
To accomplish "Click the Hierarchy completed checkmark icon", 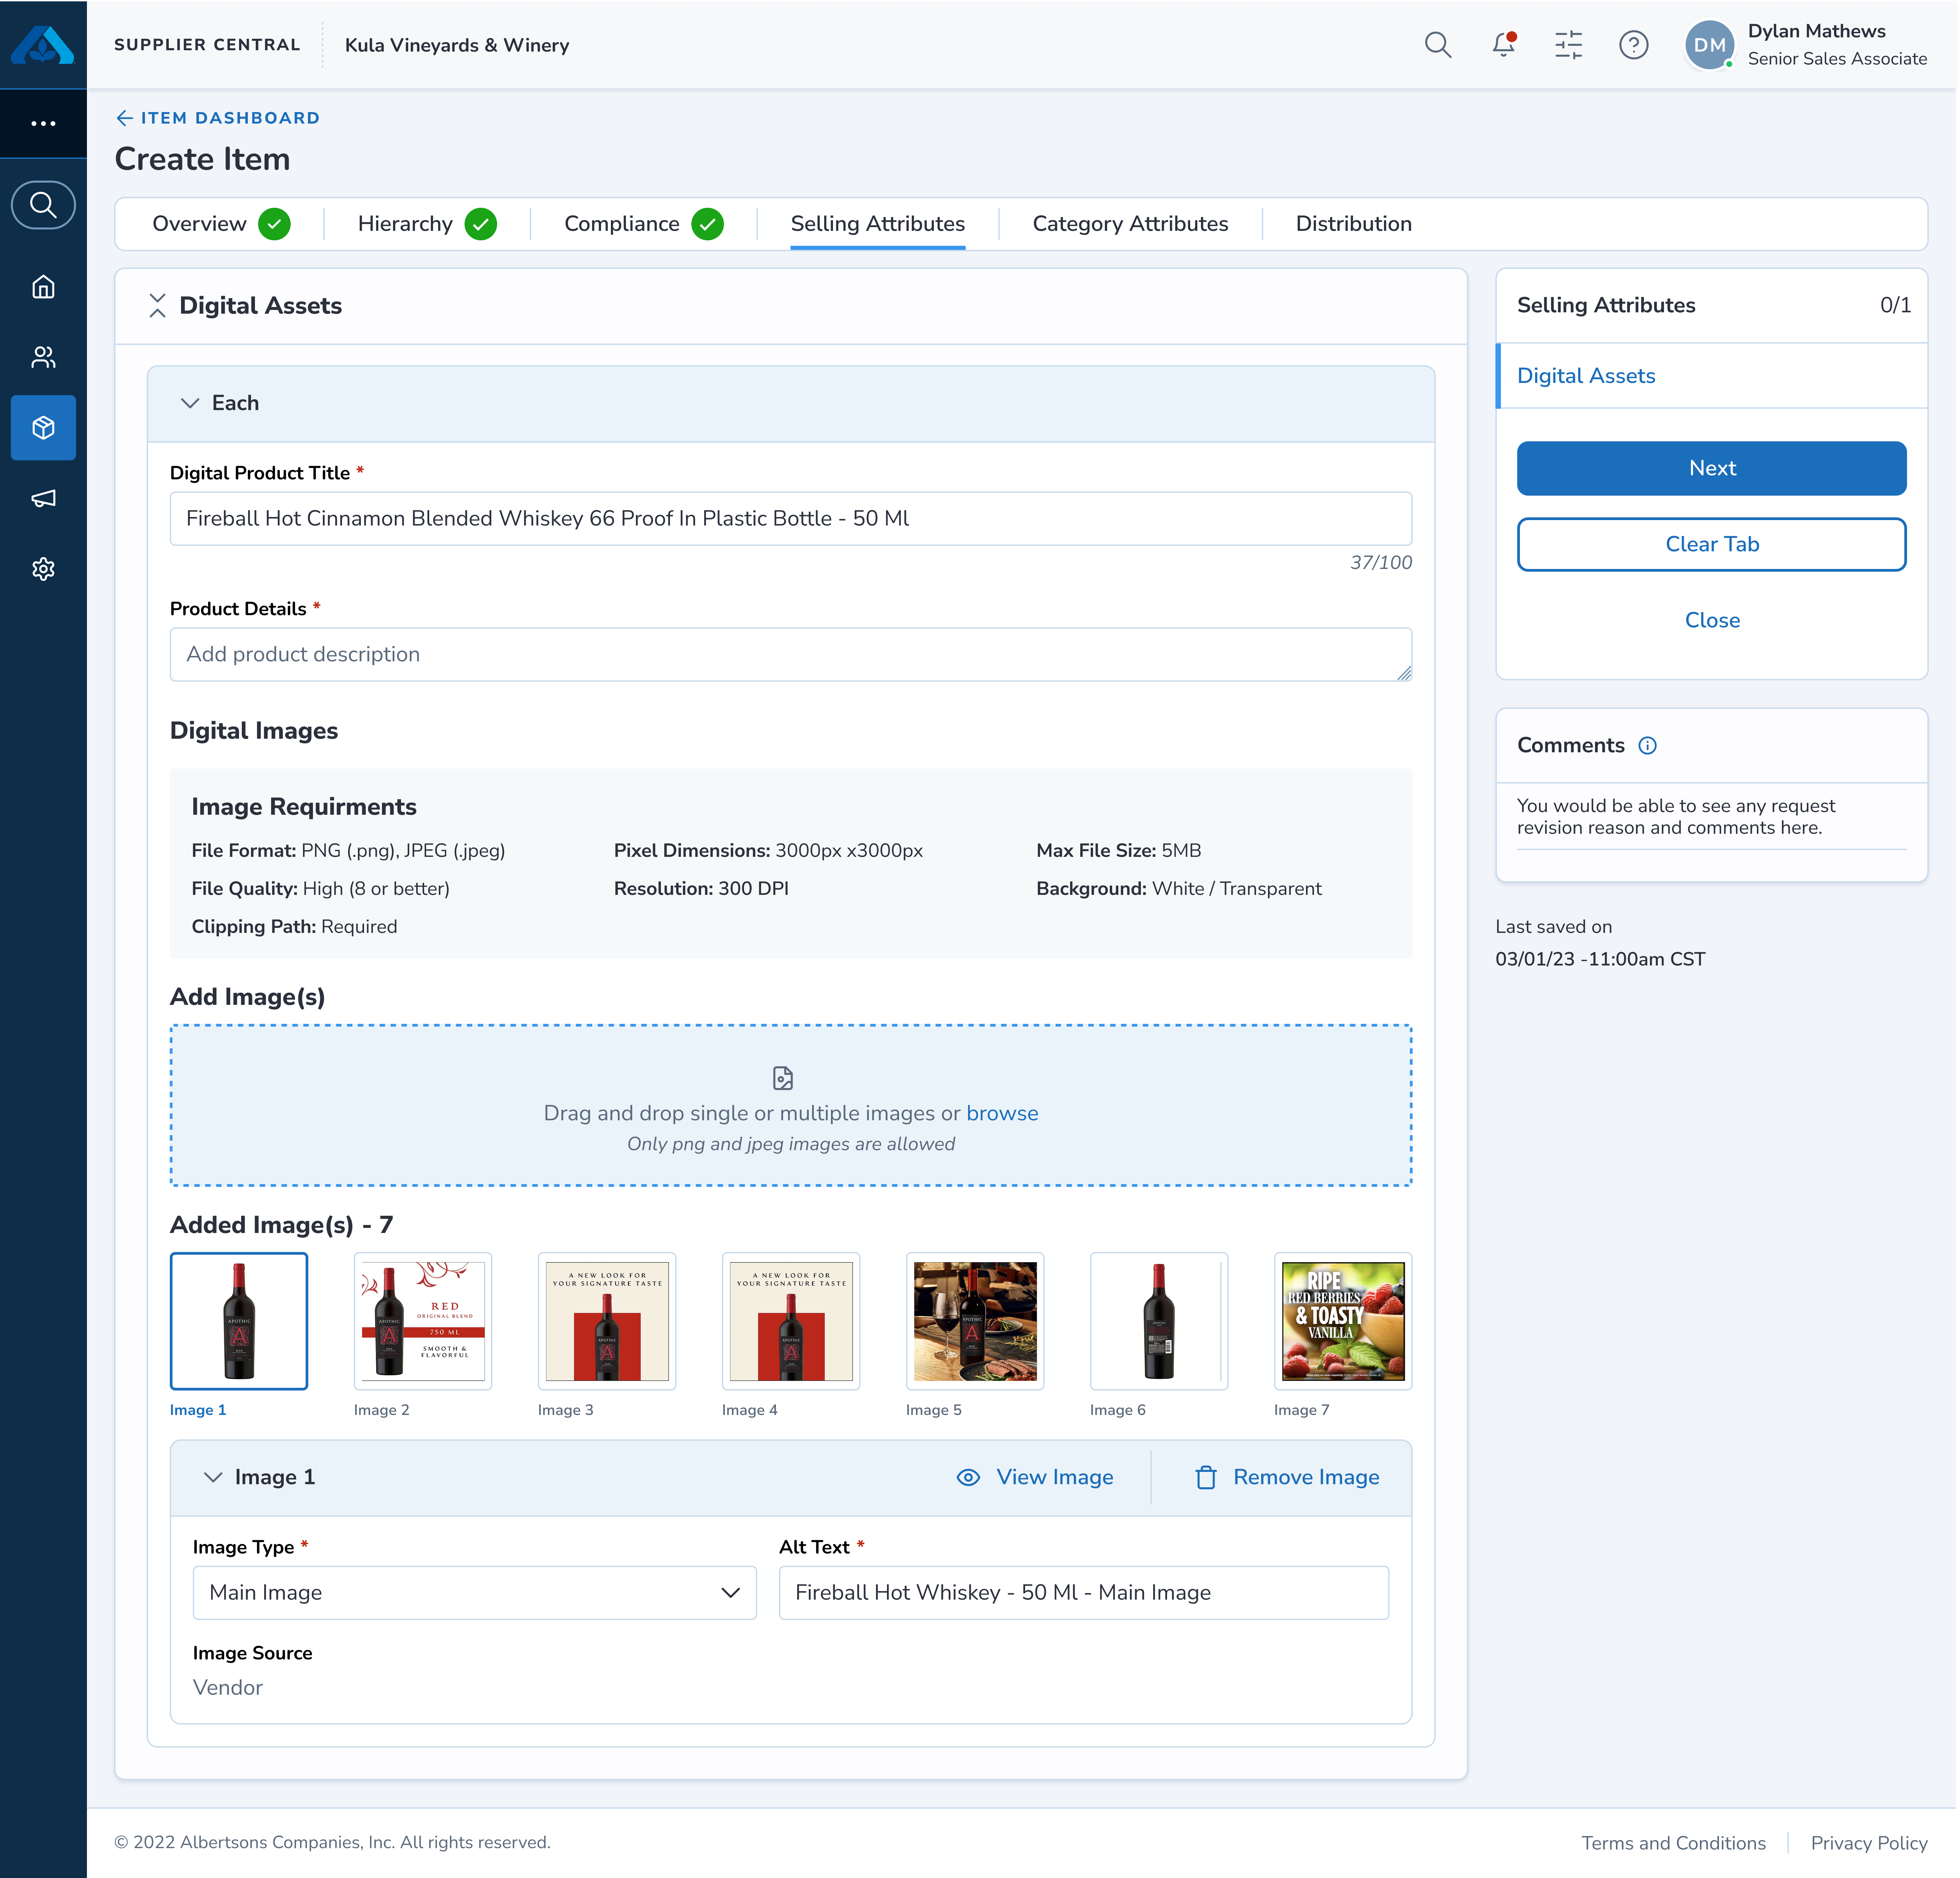I will pos(481,224).
